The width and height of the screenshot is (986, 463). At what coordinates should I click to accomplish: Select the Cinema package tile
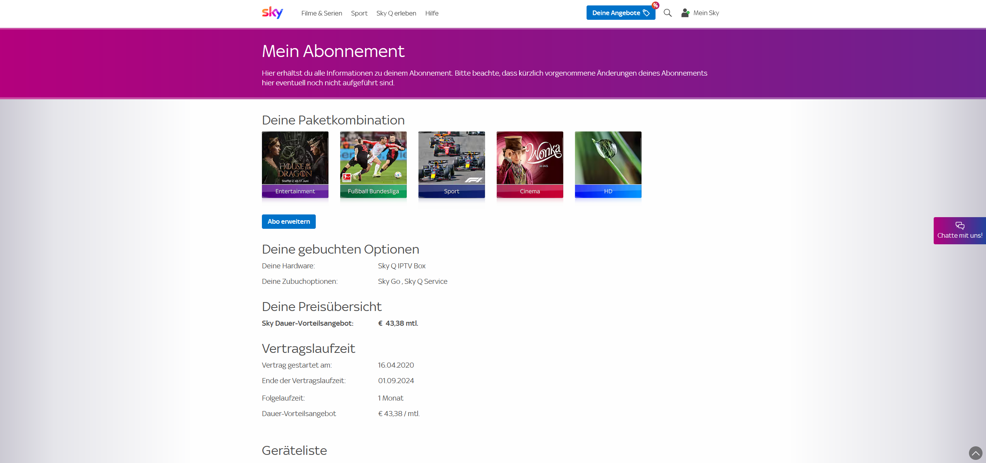(530, 165)
